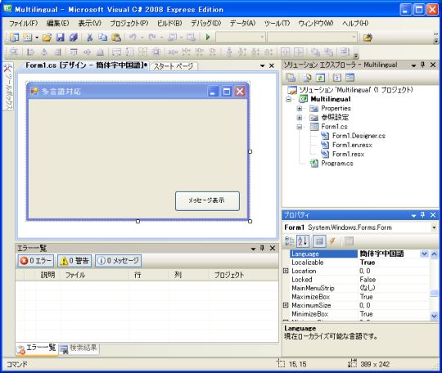The width and height of the screenshot is (442, 373).
Task: Switch to the スタート ページ tab
Action: point(173,66)
